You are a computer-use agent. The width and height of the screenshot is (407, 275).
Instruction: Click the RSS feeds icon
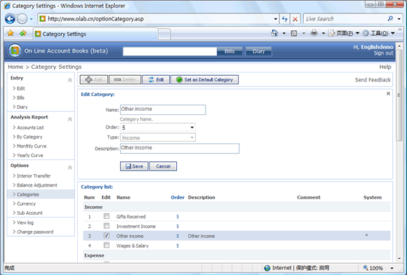[x=294, y=33]
